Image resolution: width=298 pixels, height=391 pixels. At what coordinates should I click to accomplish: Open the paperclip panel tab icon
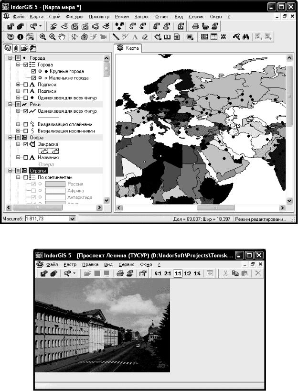click(16, 48)
